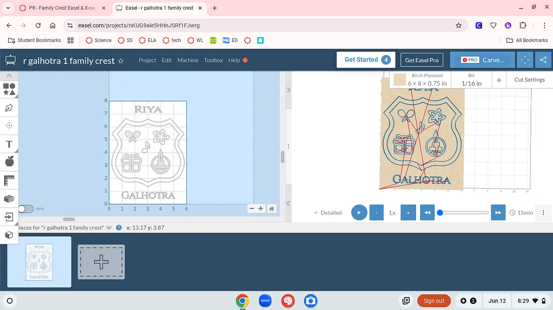Viewport: 553px width, 310px height.
Task: Add a new workpiece with plus thumbnail
Action: click(x=101, y=262)
